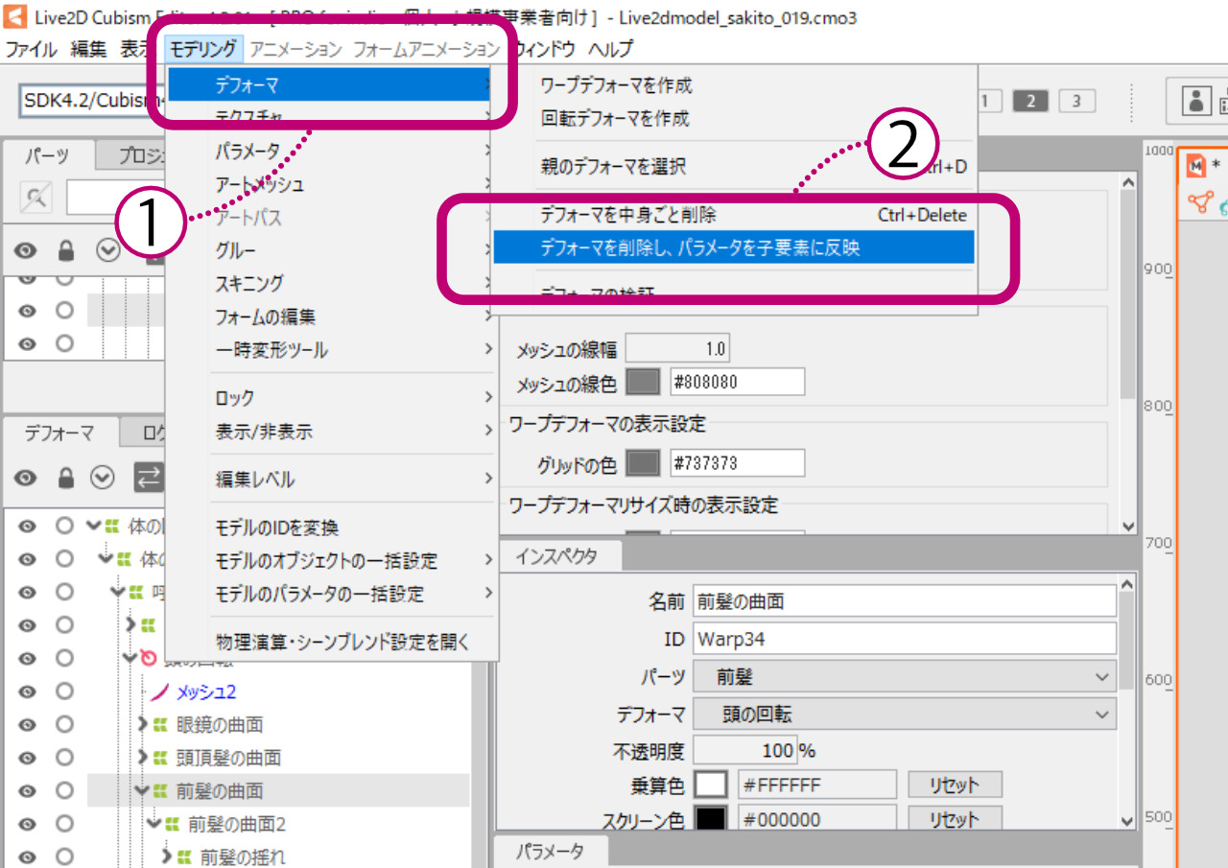Toggle lock circle for 前髪の揺れ
The height and width of the screenshot is (868, 1228).
pyautogui.click(x=64, y=856)
